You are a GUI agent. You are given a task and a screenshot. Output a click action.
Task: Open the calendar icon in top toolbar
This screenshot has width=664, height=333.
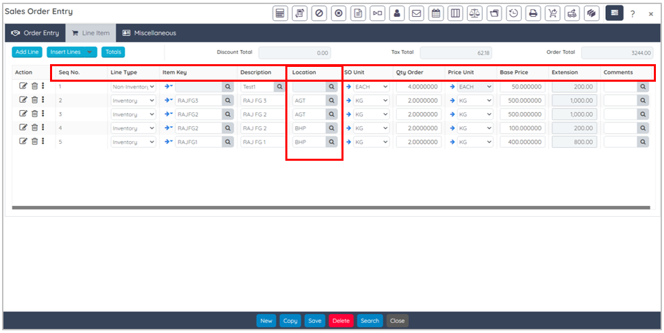[x=436, y=13]
